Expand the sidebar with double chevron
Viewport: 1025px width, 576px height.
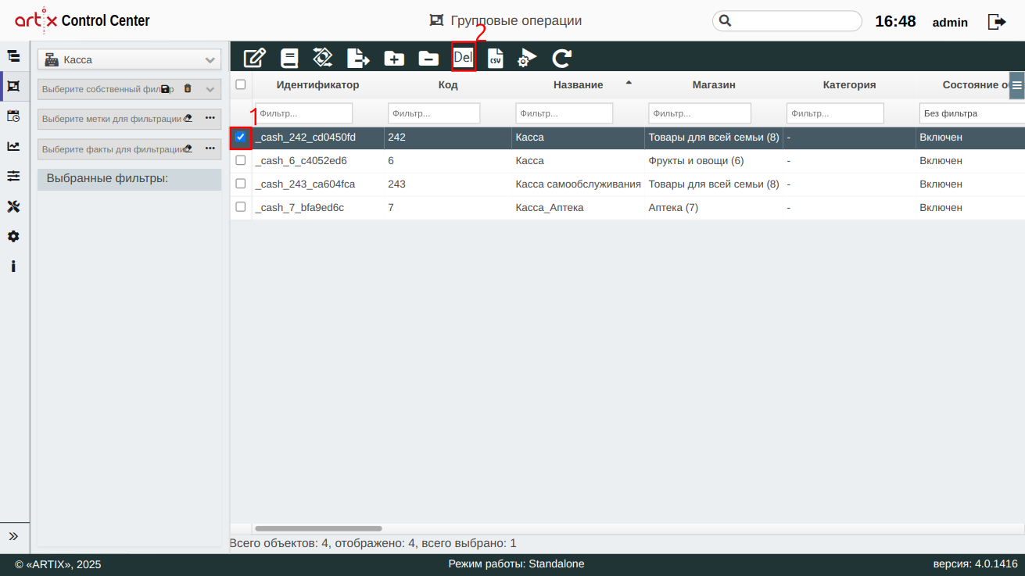coord(13,536)
